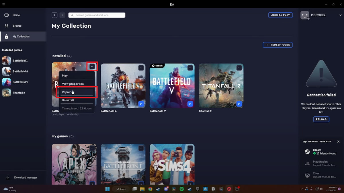This screenshot has width=344, height=193.
Task: Click the Steam badge on the Battlefield V tile
Action: point(157,65)
